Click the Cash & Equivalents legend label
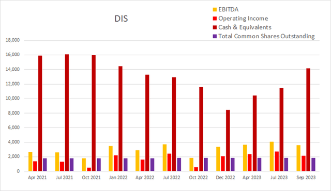This screenshot has width=331, height=191. coord(245,27)
